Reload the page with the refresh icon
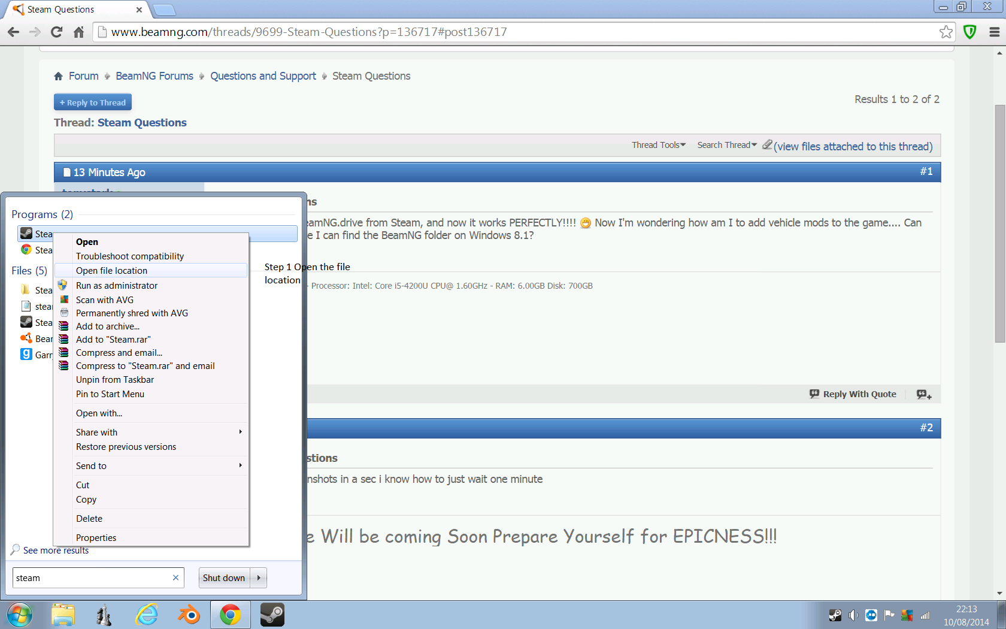 tap(57, 32)
